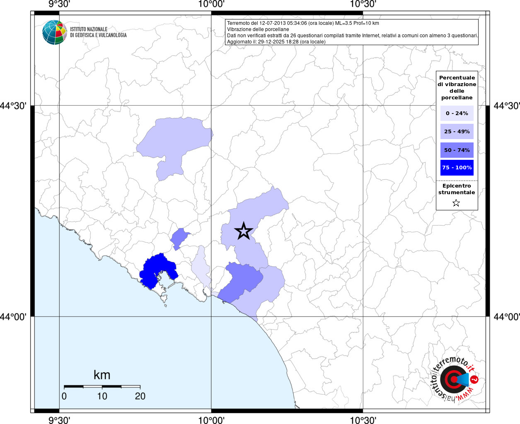Click the right 44°30' latitude label

click(506, 106)
